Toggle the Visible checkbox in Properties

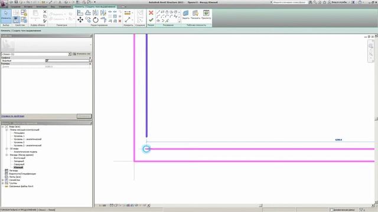point(47,61)
